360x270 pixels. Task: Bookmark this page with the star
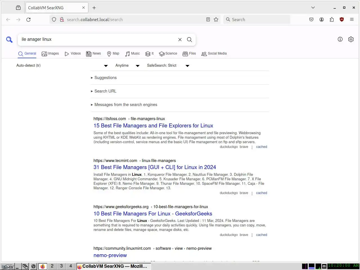coord(216,19)
